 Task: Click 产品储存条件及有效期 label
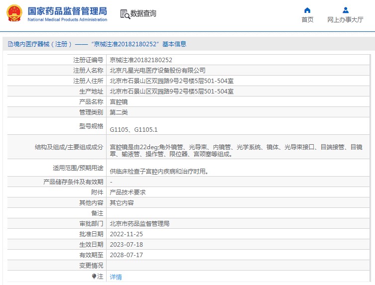pos(73,182)
